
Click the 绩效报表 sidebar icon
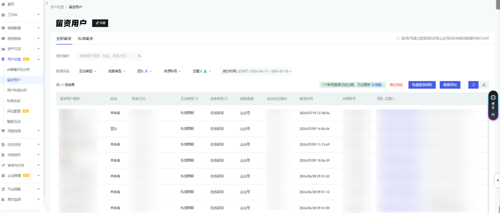coord(3,38)
